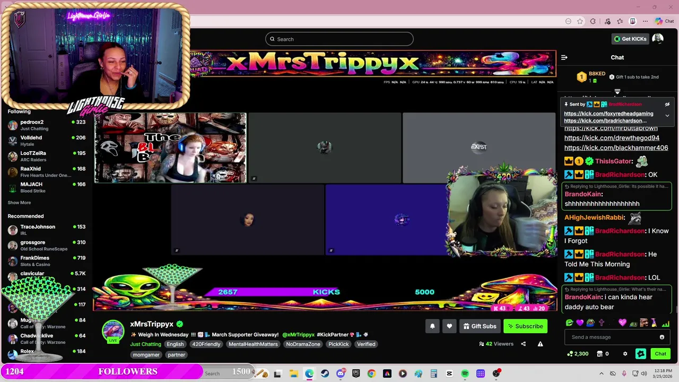This screenshot has width=679, height=382.
Task: Open Google Chrome from the taskbar
Action: (x=371, y=374)
